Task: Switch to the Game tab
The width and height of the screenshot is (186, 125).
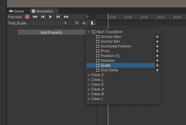Action: (16, 11)
